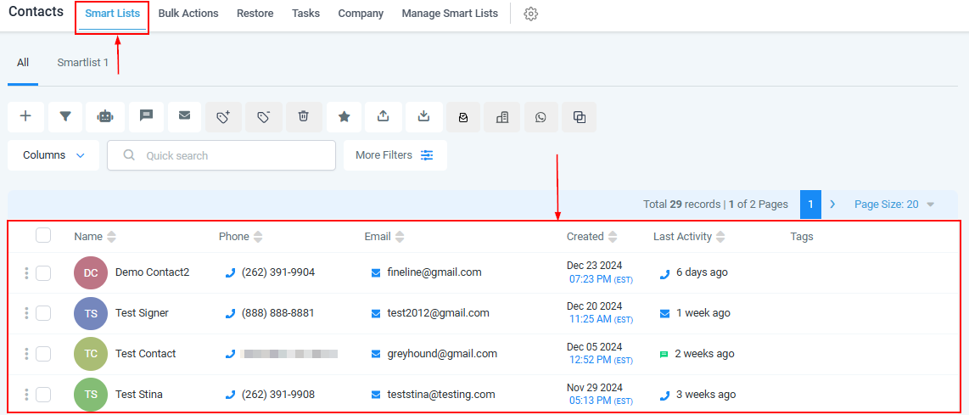Switch to the Smart Lists tab
The image size is (969, 415).
coord(112,13)
